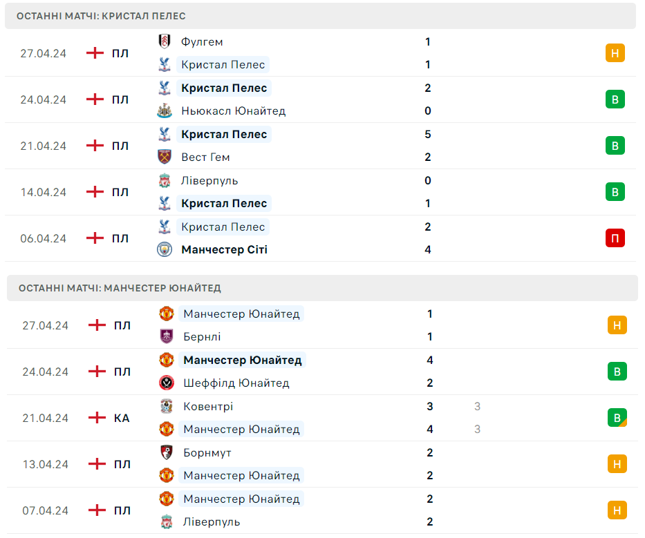
Task: Click the West Ham crest icon
Action: click(x=164, y=157)
